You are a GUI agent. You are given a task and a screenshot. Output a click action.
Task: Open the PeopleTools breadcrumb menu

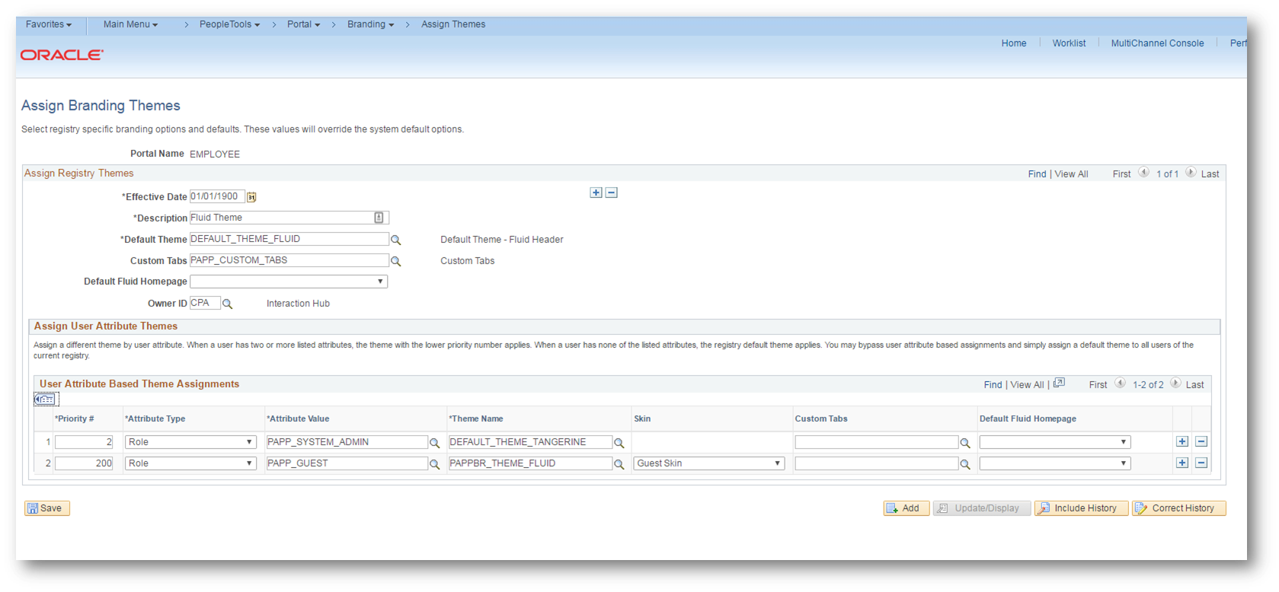coord(229,24)
